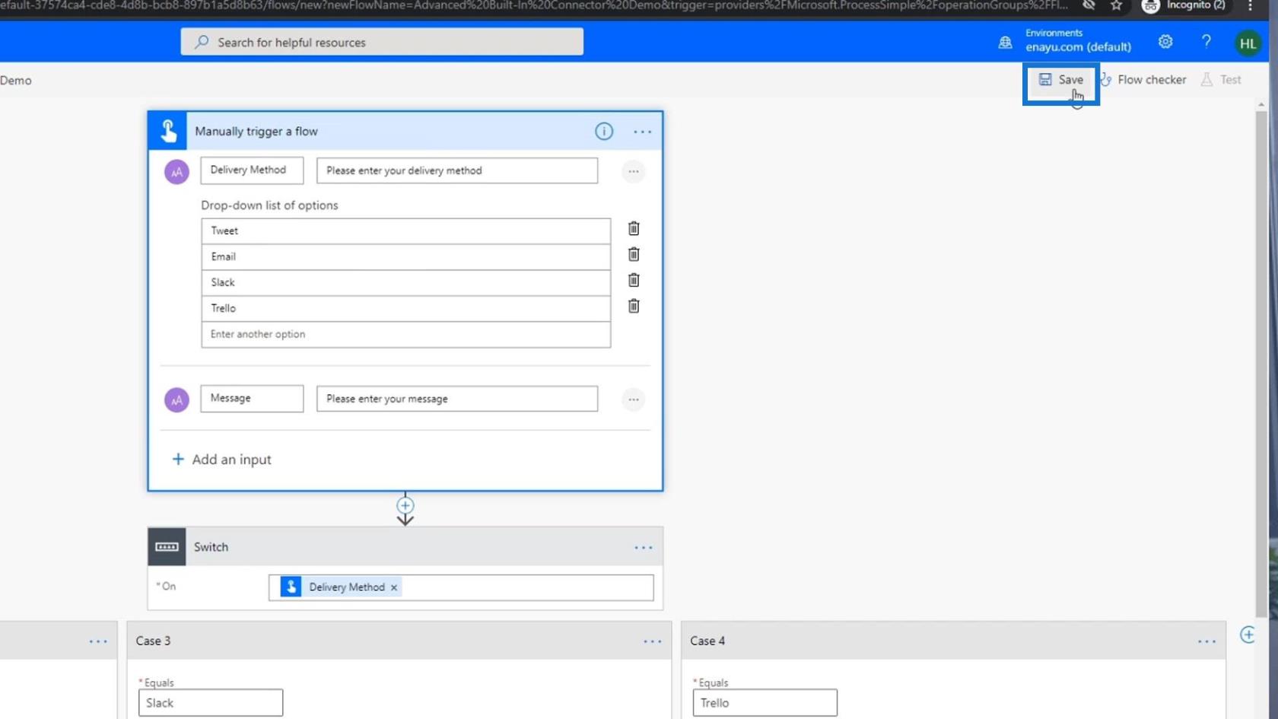Edit the delivery method description field
This screenshot has width=1278, height=719.
tap(457, 170)
